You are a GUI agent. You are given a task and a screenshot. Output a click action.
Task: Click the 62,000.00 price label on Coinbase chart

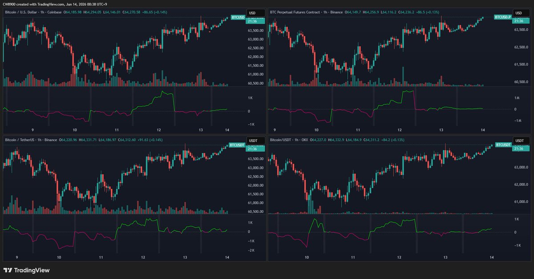point(255,57)
